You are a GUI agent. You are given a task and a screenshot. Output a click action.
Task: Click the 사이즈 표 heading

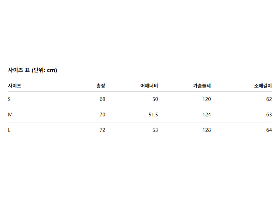(x=32, y=70)
